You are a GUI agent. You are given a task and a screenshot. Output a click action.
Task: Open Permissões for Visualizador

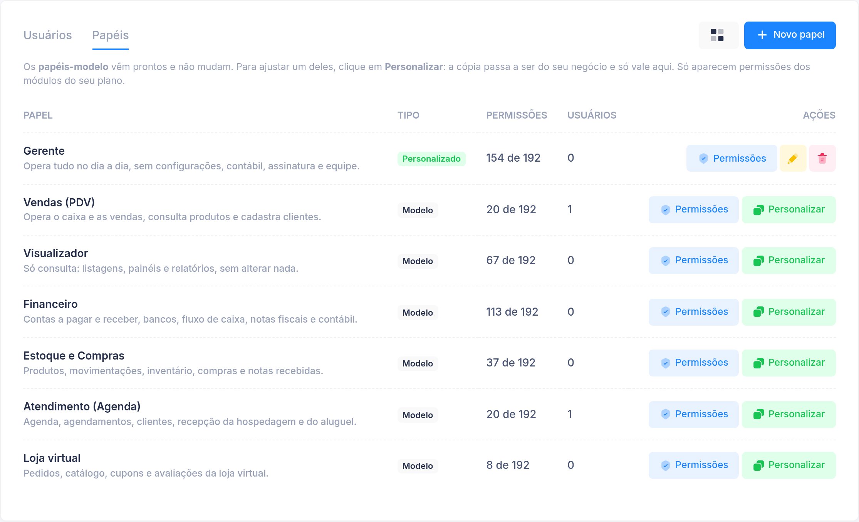click(x=693, y=260)
